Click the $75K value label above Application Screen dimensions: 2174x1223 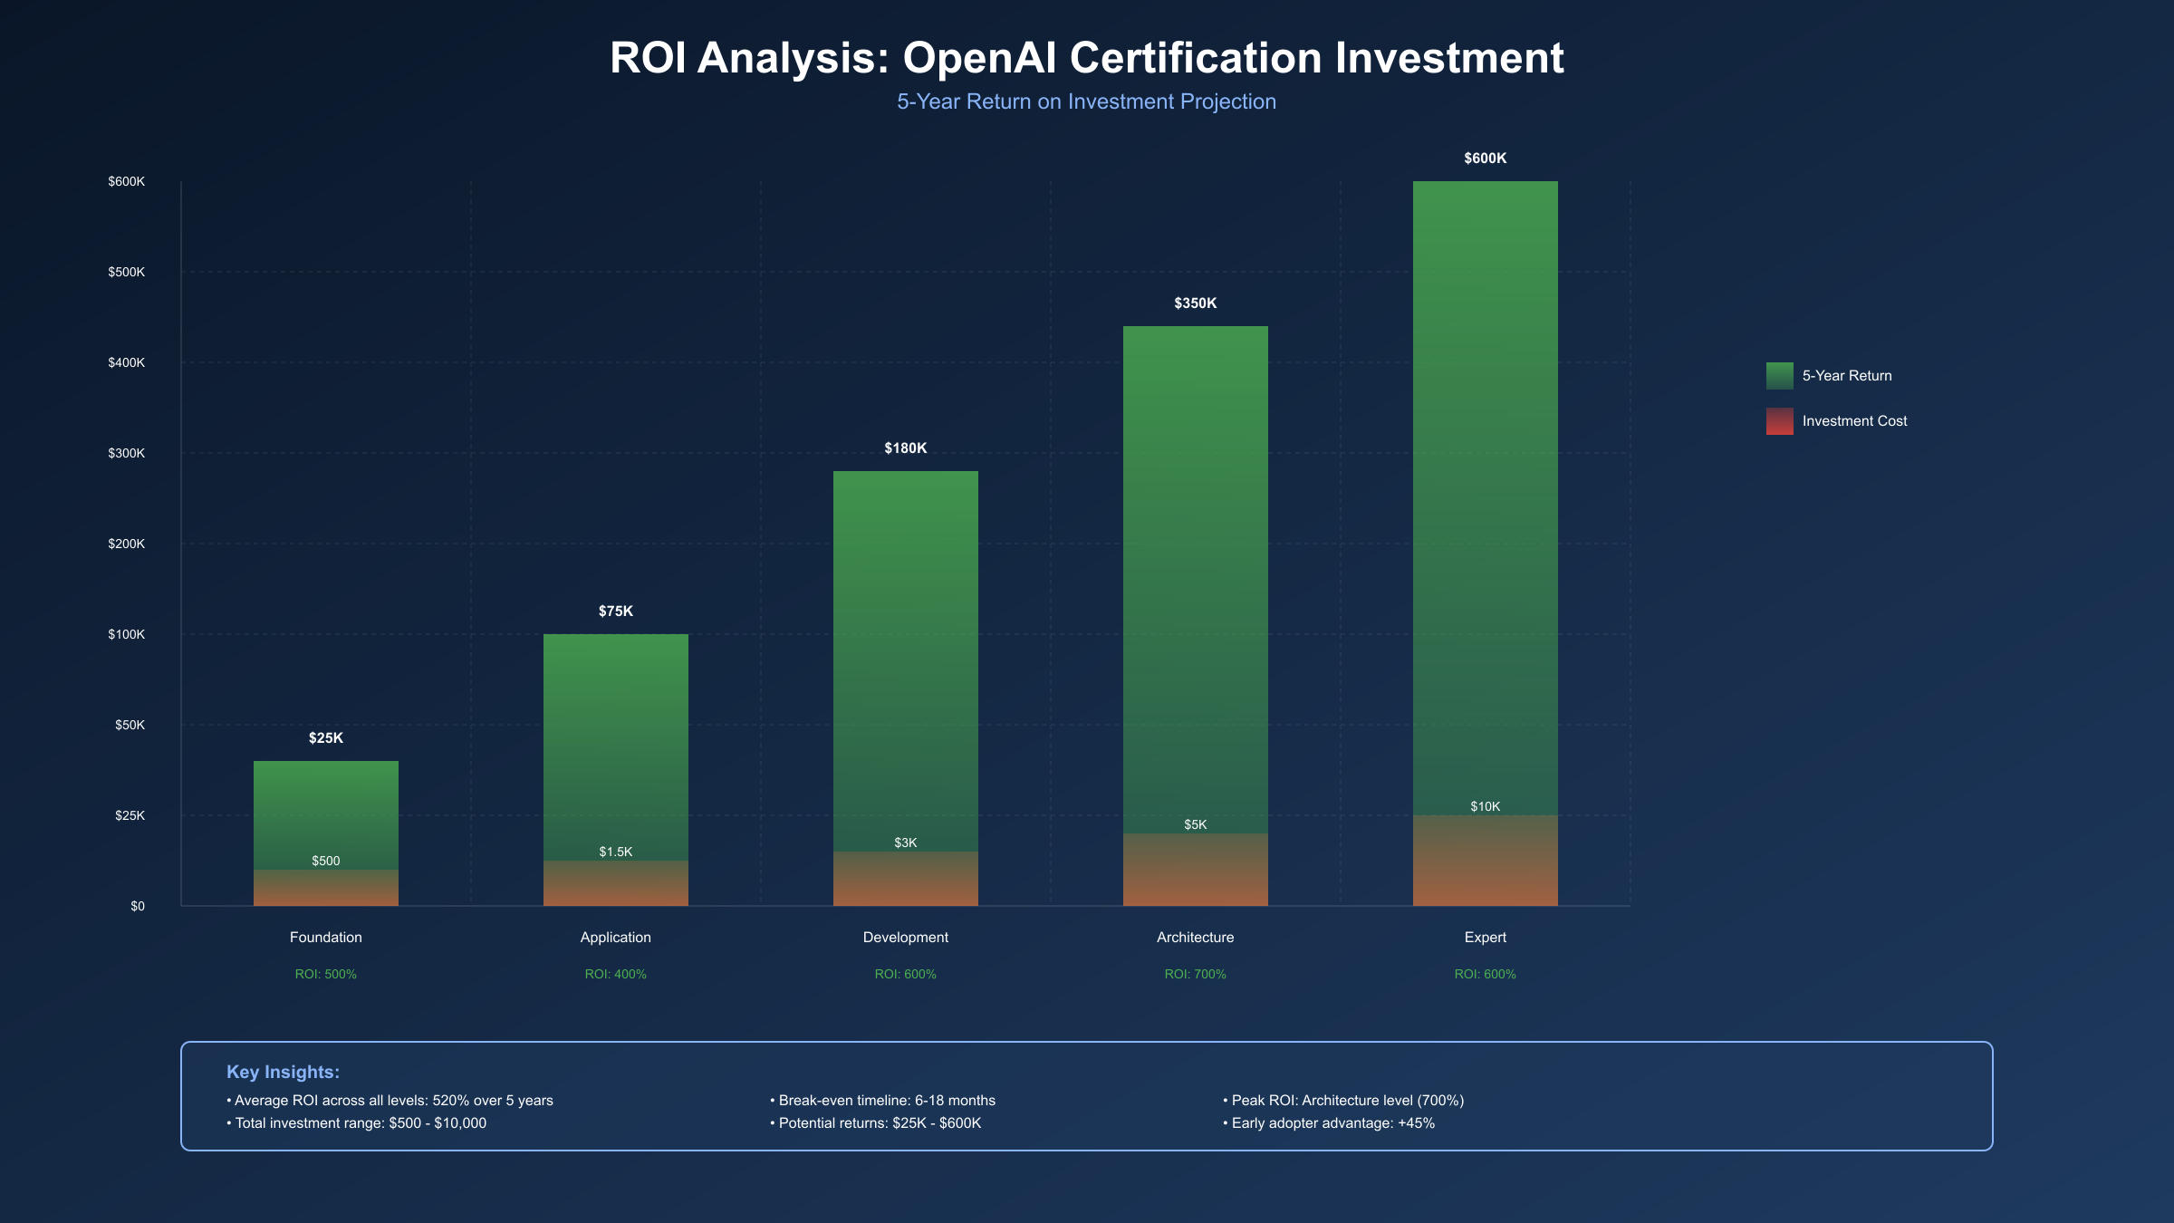pyautogui.click(x=616, y=611)
